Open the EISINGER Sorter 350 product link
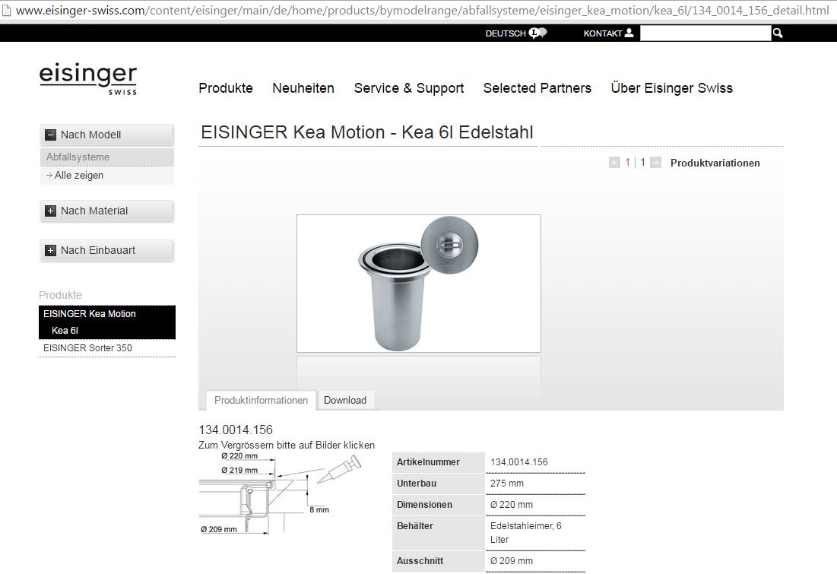This screenshot has height=574, width=837. 87,348
